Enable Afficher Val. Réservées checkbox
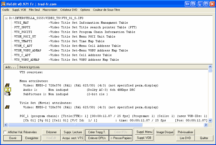This screenshot has width=216, height=145. tap(5, 132)
